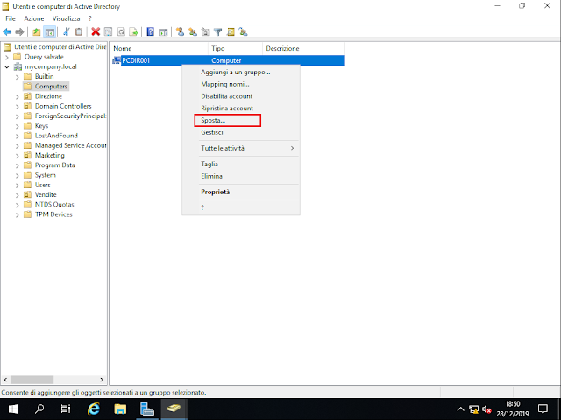Expand the Direzione organizational unit

coord(18,96)
